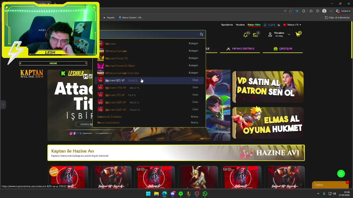The image size is (353, 198).
Task: Open Çekilişler tab
Action: coord(283,49)
